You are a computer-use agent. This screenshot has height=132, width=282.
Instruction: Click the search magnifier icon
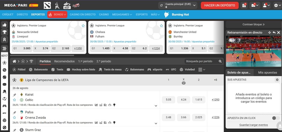[220, 61]
